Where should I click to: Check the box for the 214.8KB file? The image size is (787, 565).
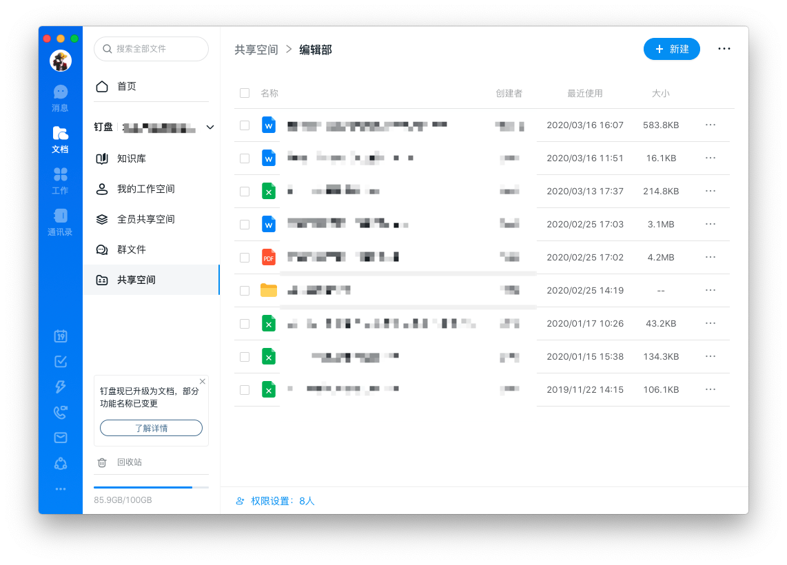(245, 191)
